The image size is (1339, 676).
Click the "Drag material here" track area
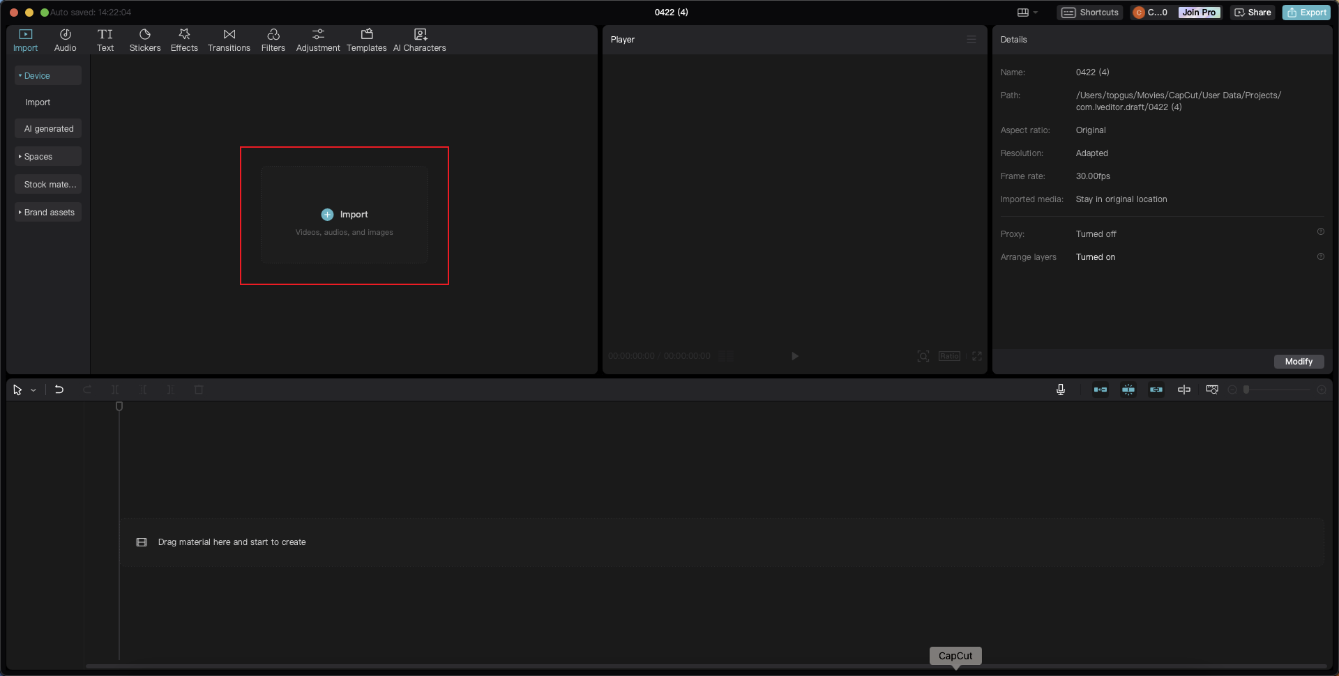(722, 542)
